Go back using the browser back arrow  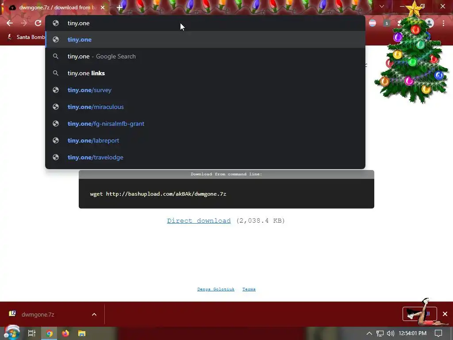10,23
